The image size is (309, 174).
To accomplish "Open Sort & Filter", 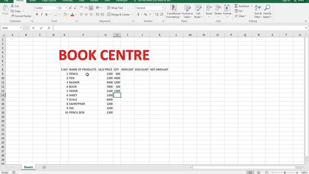I will pyautogui.click(x=258, y=12).
